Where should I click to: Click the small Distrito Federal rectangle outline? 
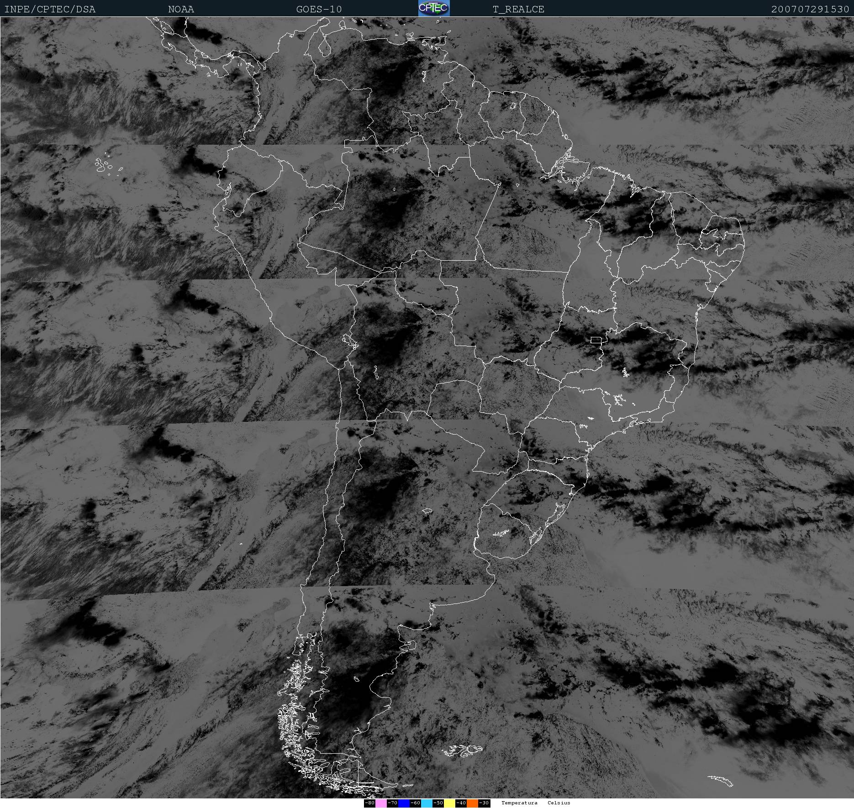[x=596, y=340]
